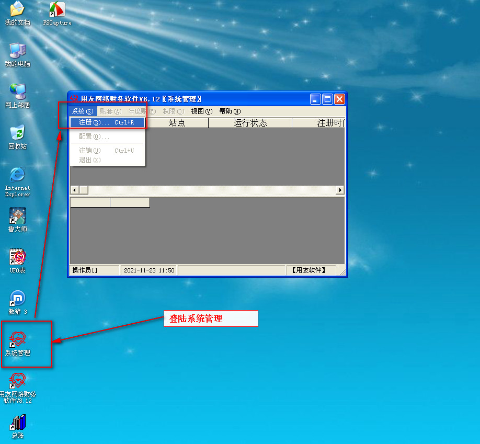480x444 pixels.
Task: Click the 【用友软件】 status bar panel
Action: tap(311, 270)
